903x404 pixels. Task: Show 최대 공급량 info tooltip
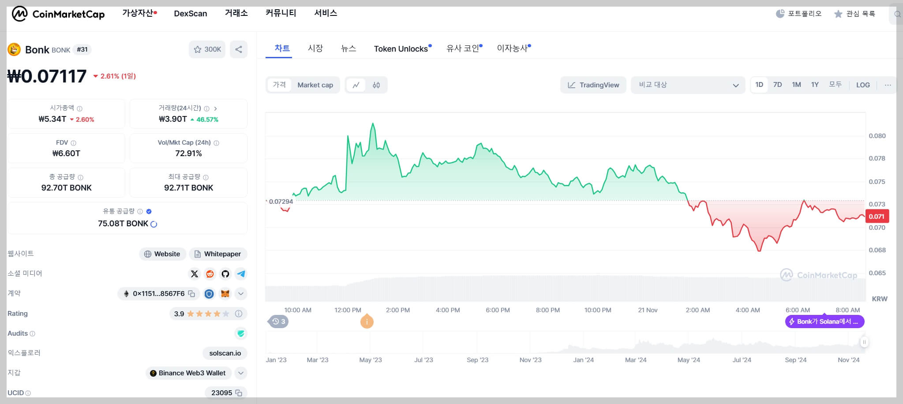point(206,177)
